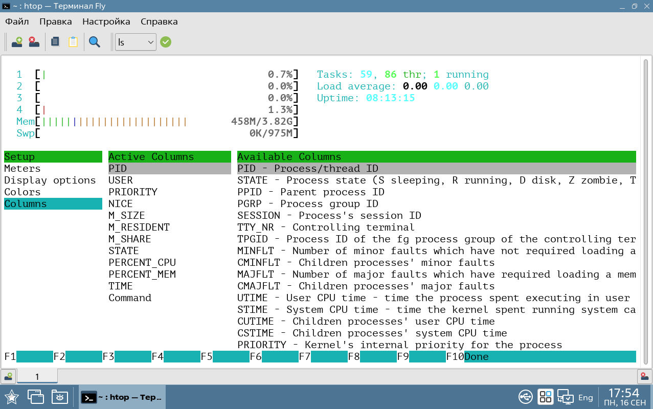Choose the CMINFLT available column
The width and height of the screenshot is (653, 409).
click(437, 263)
